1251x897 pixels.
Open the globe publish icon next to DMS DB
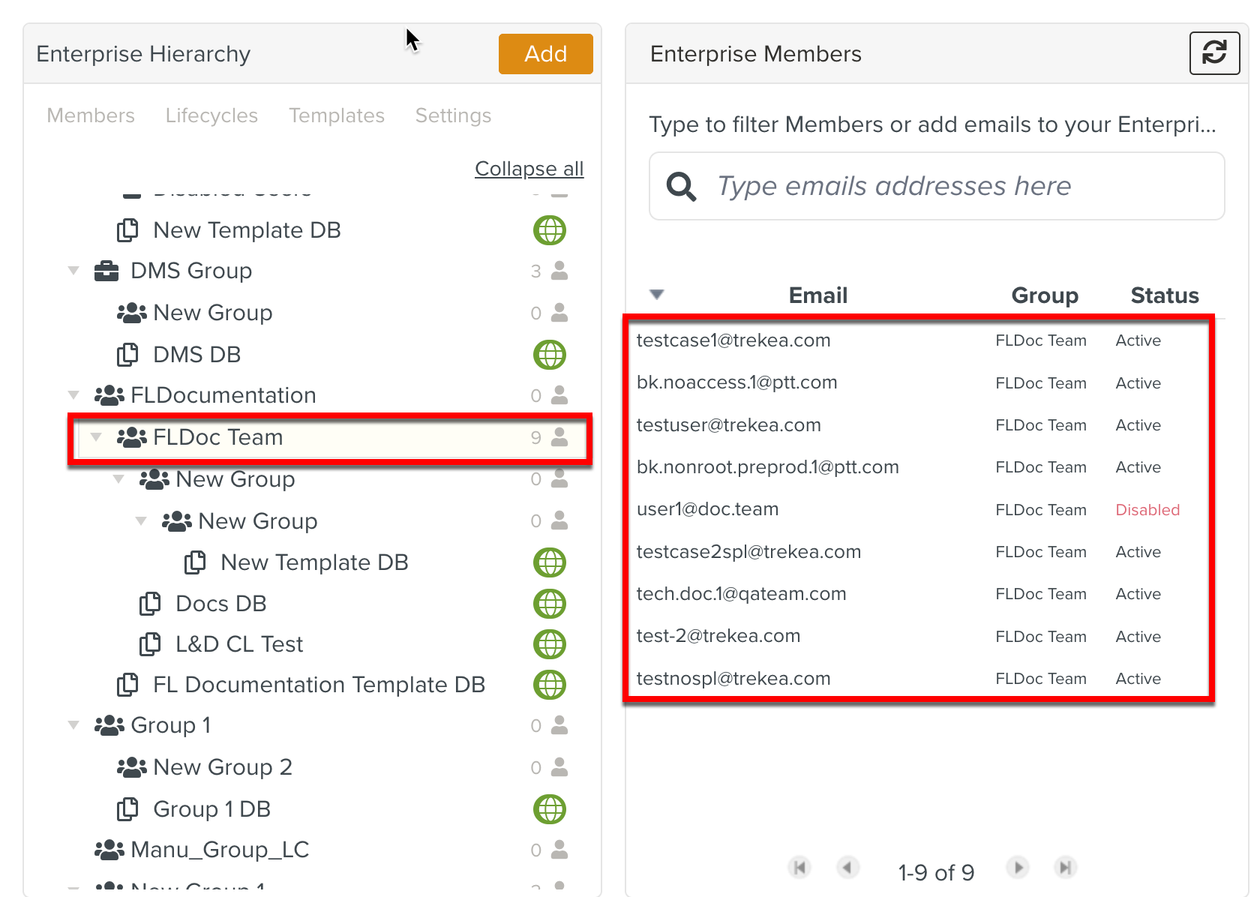(550, 355)
